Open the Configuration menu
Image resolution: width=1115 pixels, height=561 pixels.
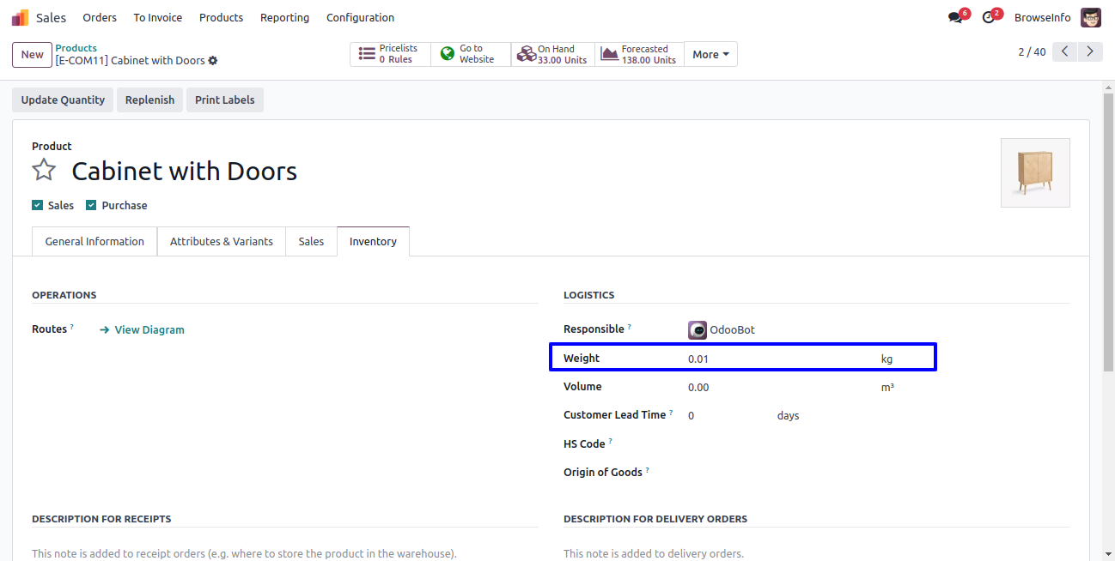[361, 17]
